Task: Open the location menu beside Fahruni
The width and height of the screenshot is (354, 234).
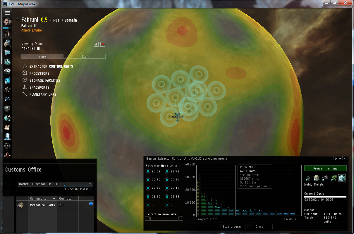Action: [x=18, y=20]
